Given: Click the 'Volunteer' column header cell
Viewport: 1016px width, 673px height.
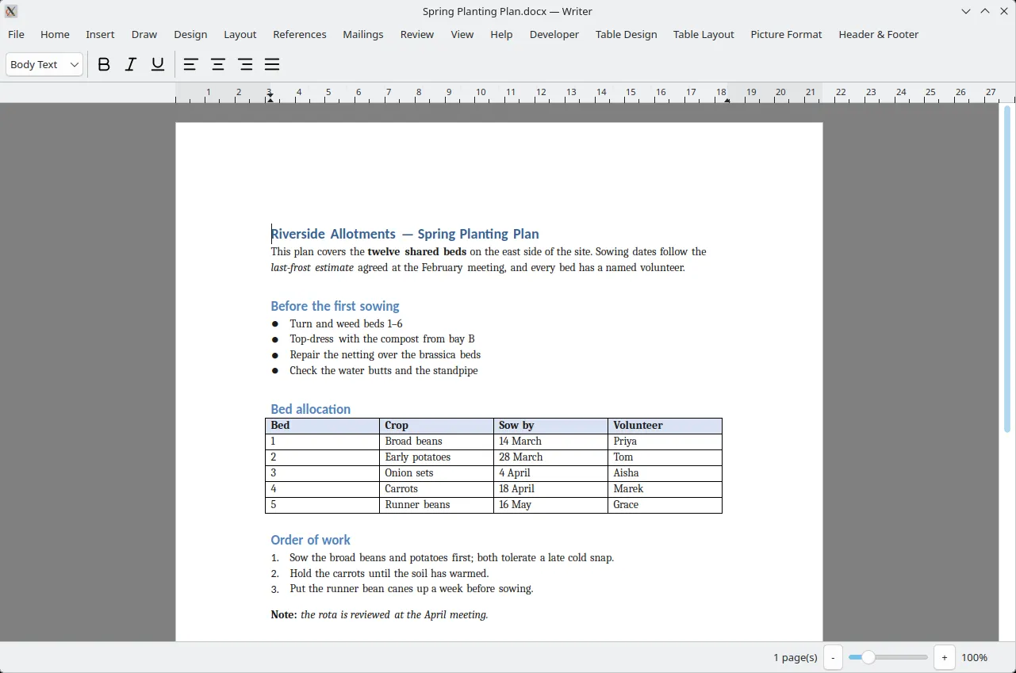Looking at the screenshot, I should point(665,426).
